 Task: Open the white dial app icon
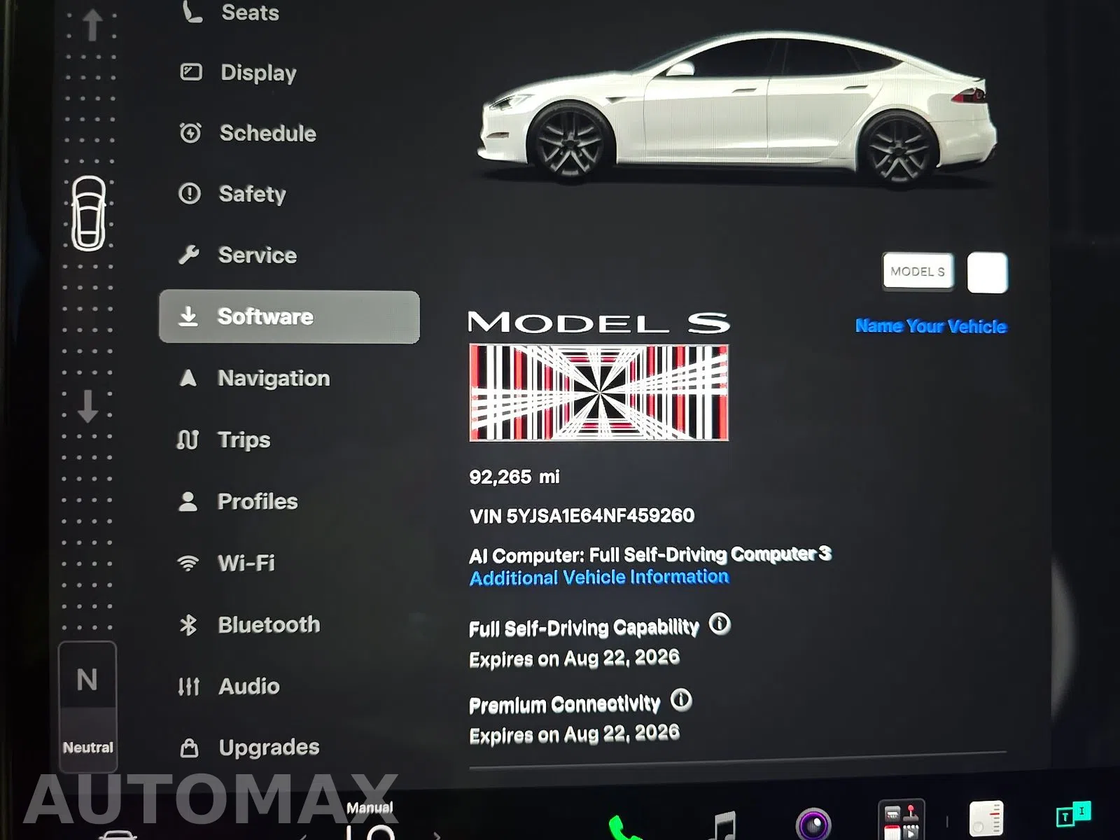click(986, 819)
